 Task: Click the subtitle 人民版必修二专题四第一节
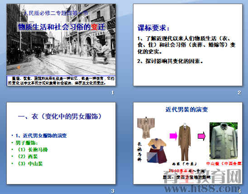pos(56,13)
